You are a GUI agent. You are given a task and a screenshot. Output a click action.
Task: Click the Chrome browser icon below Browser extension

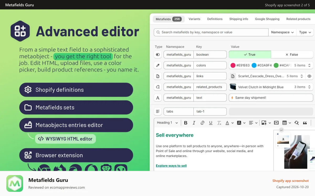(x=44, y=168)
